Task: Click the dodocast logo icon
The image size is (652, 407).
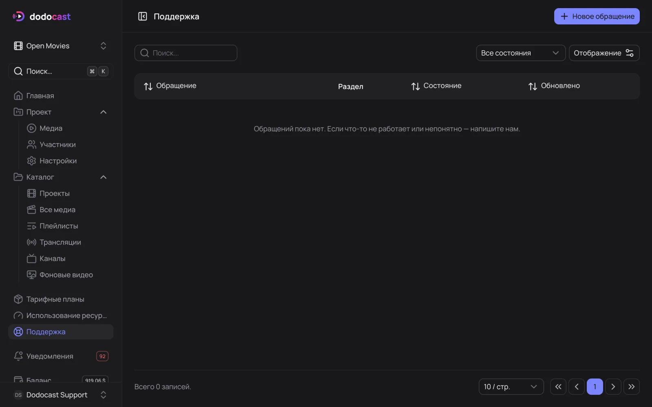Action: [19, 16]
